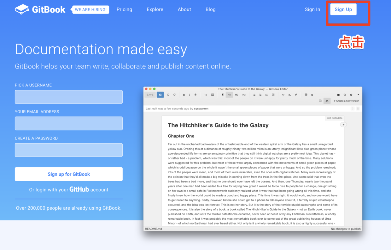
Task: Click the undo arrow in editor toolbar
Action: 168,95
